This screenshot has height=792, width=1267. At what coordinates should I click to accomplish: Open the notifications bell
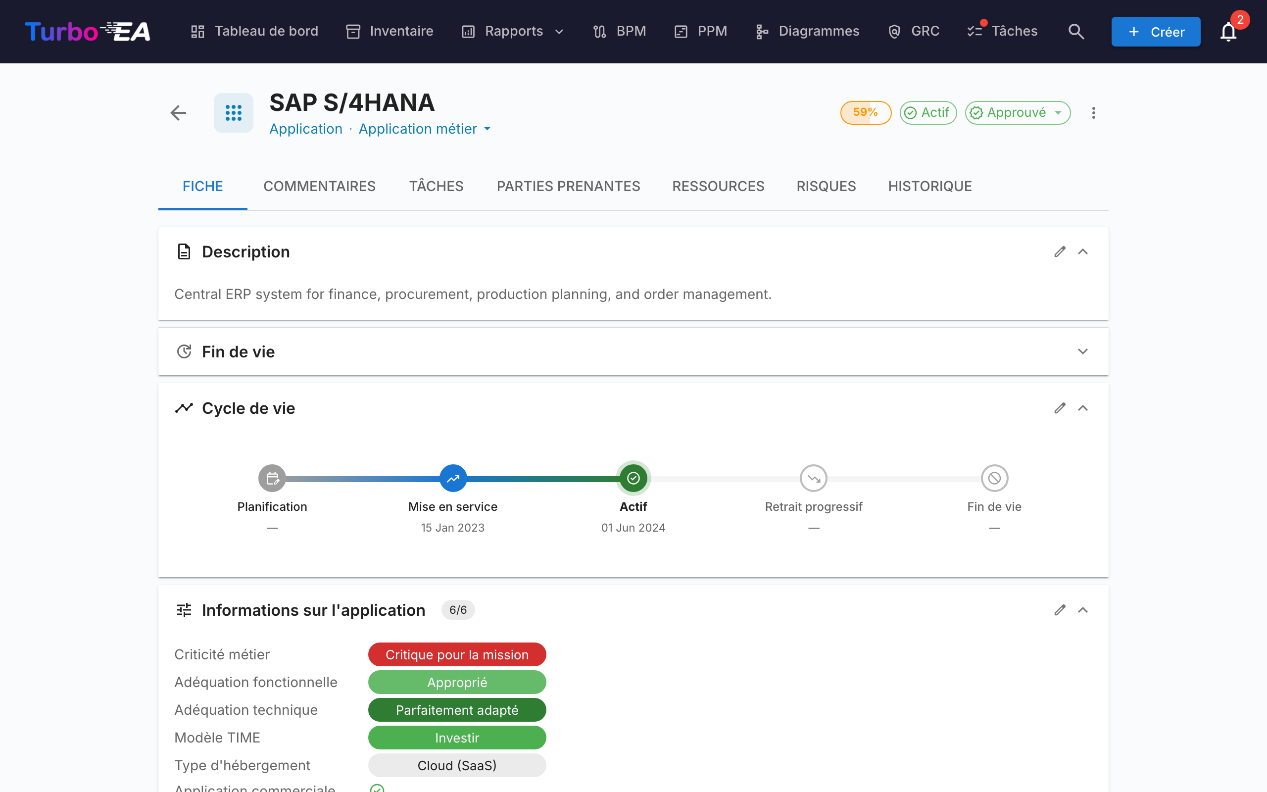(x=1228, y=31)
